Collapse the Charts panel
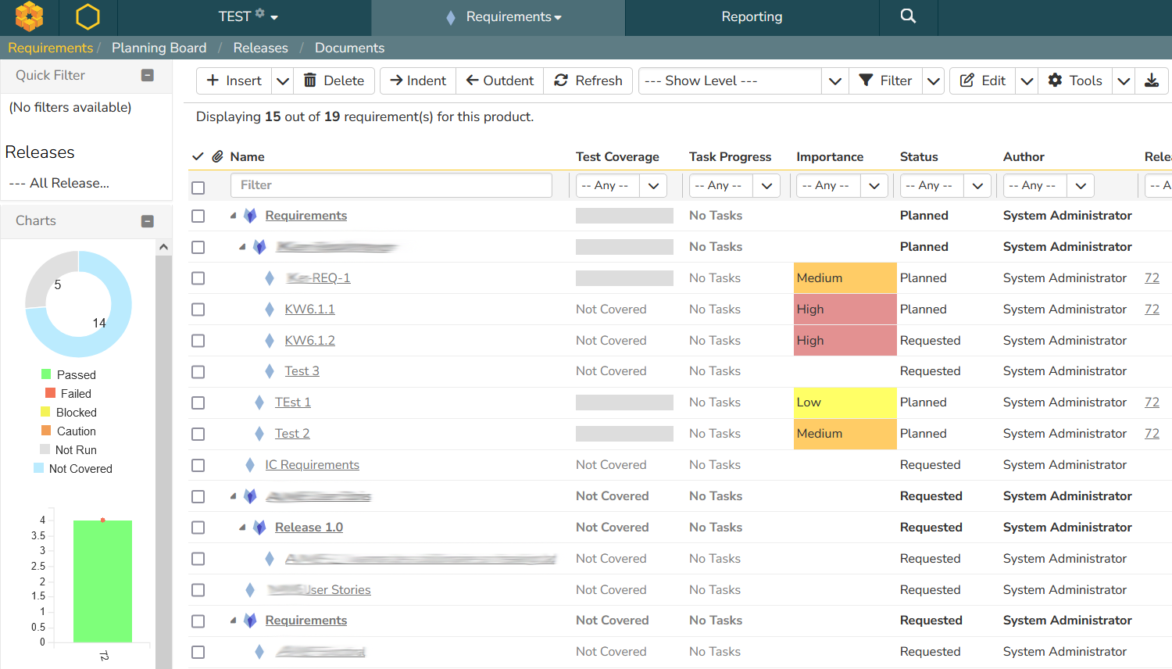The image size is (1172, 669). pos(147,221)
